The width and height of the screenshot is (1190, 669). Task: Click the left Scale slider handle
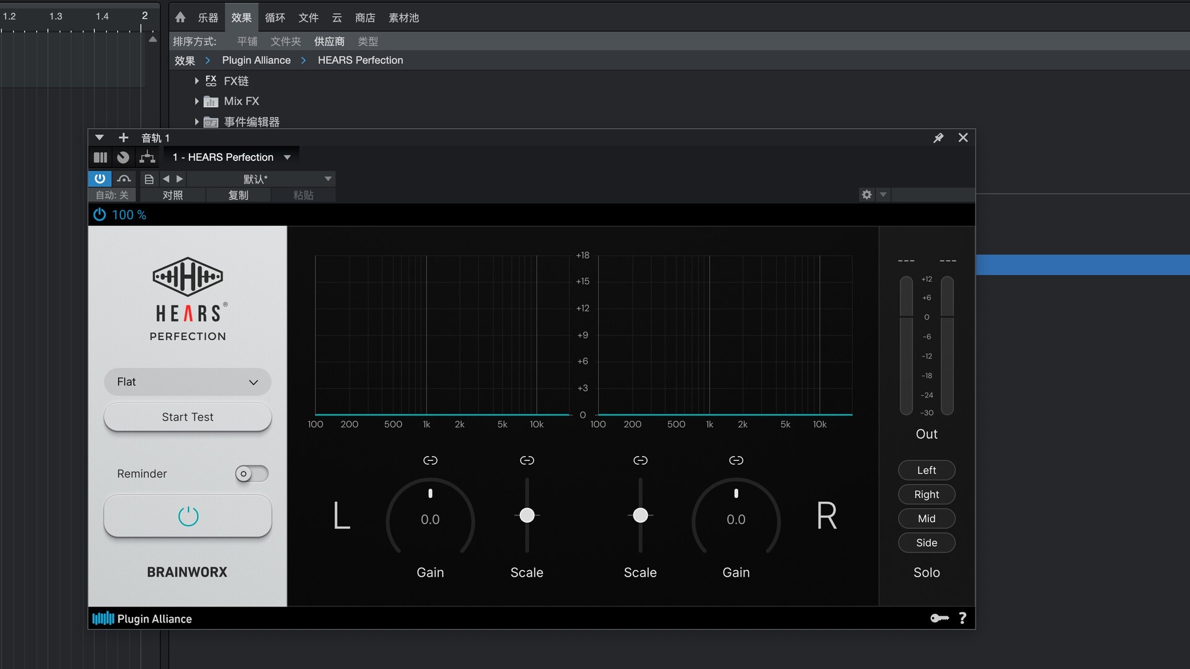(527, 515)
